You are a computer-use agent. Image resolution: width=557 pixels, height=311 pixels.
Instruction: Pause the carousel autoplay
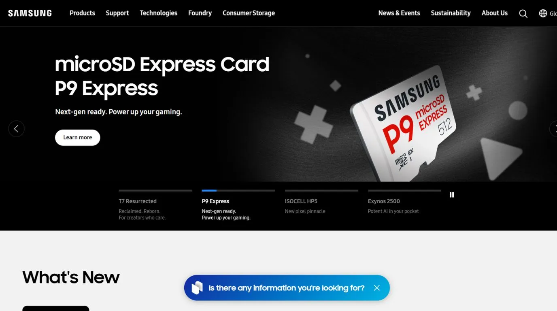coord(452,195)
